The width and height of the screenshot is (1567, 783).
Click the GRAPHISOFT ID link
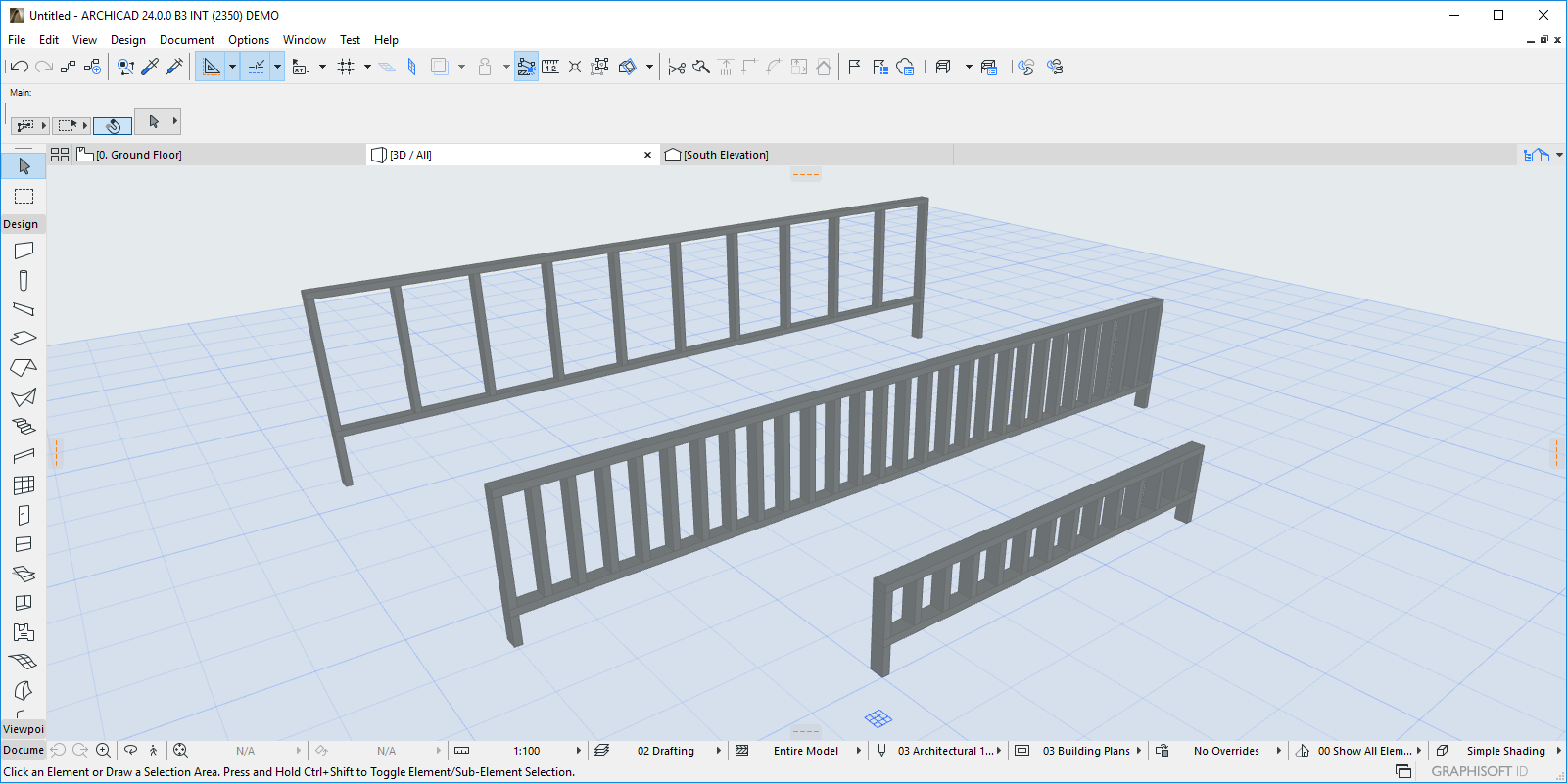[1479, 771]
